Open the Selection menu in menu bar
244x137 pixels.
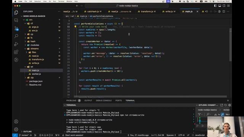[37, 2]
